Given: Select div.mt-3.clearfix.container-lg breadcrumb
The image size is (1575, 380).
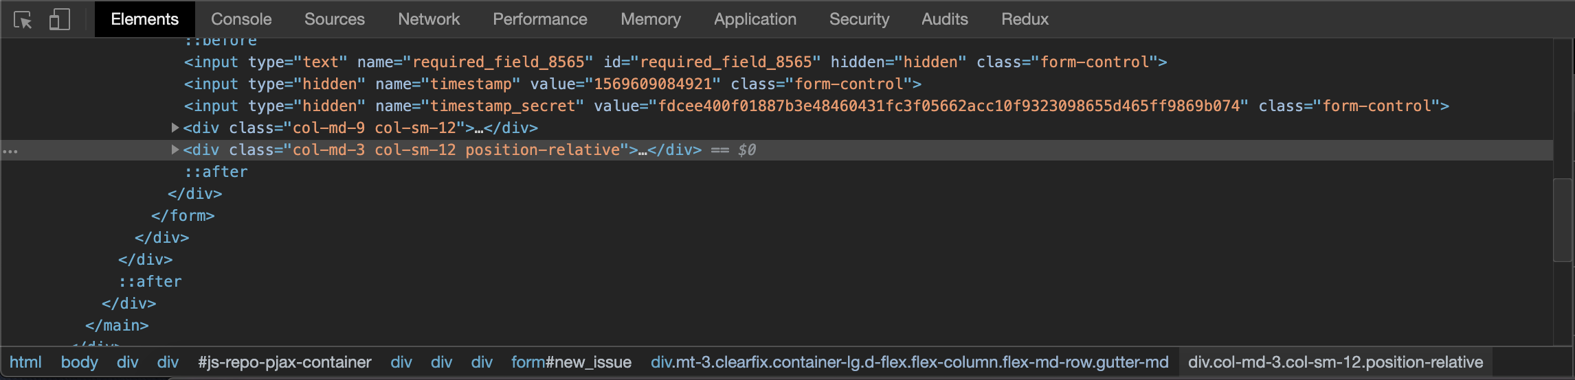Looking at the screenshot, I should [x=910, y=362].
